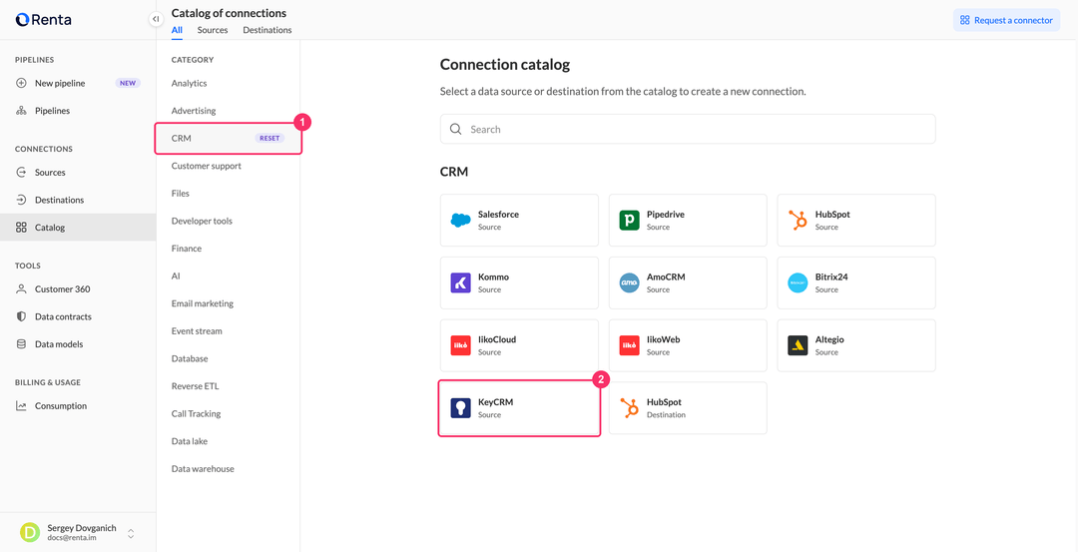Click the Sergey Dovganich user name
This screenshot has width=1078, height=552.
pyautogui.click(x=82, y=528)
